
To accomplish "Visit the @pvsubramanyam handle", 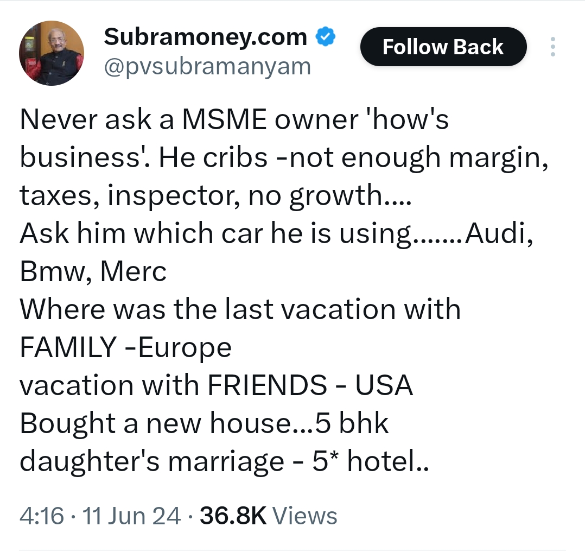I will 207,67.
